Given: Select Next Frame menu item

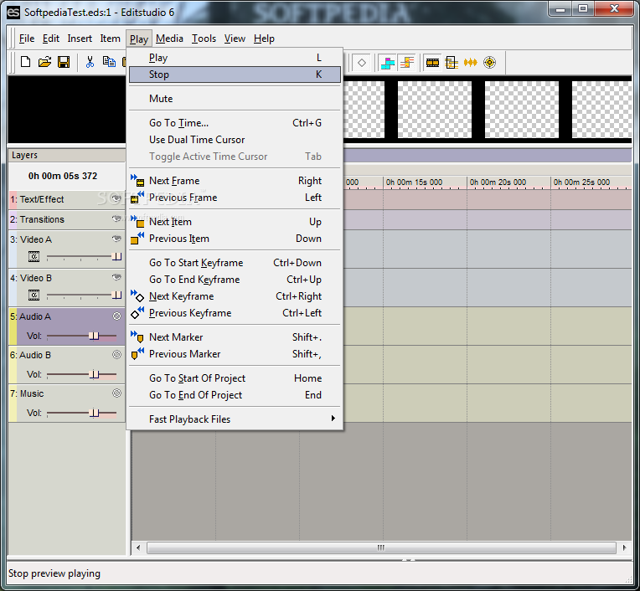Looking at the screenshot, I should 235,181.
